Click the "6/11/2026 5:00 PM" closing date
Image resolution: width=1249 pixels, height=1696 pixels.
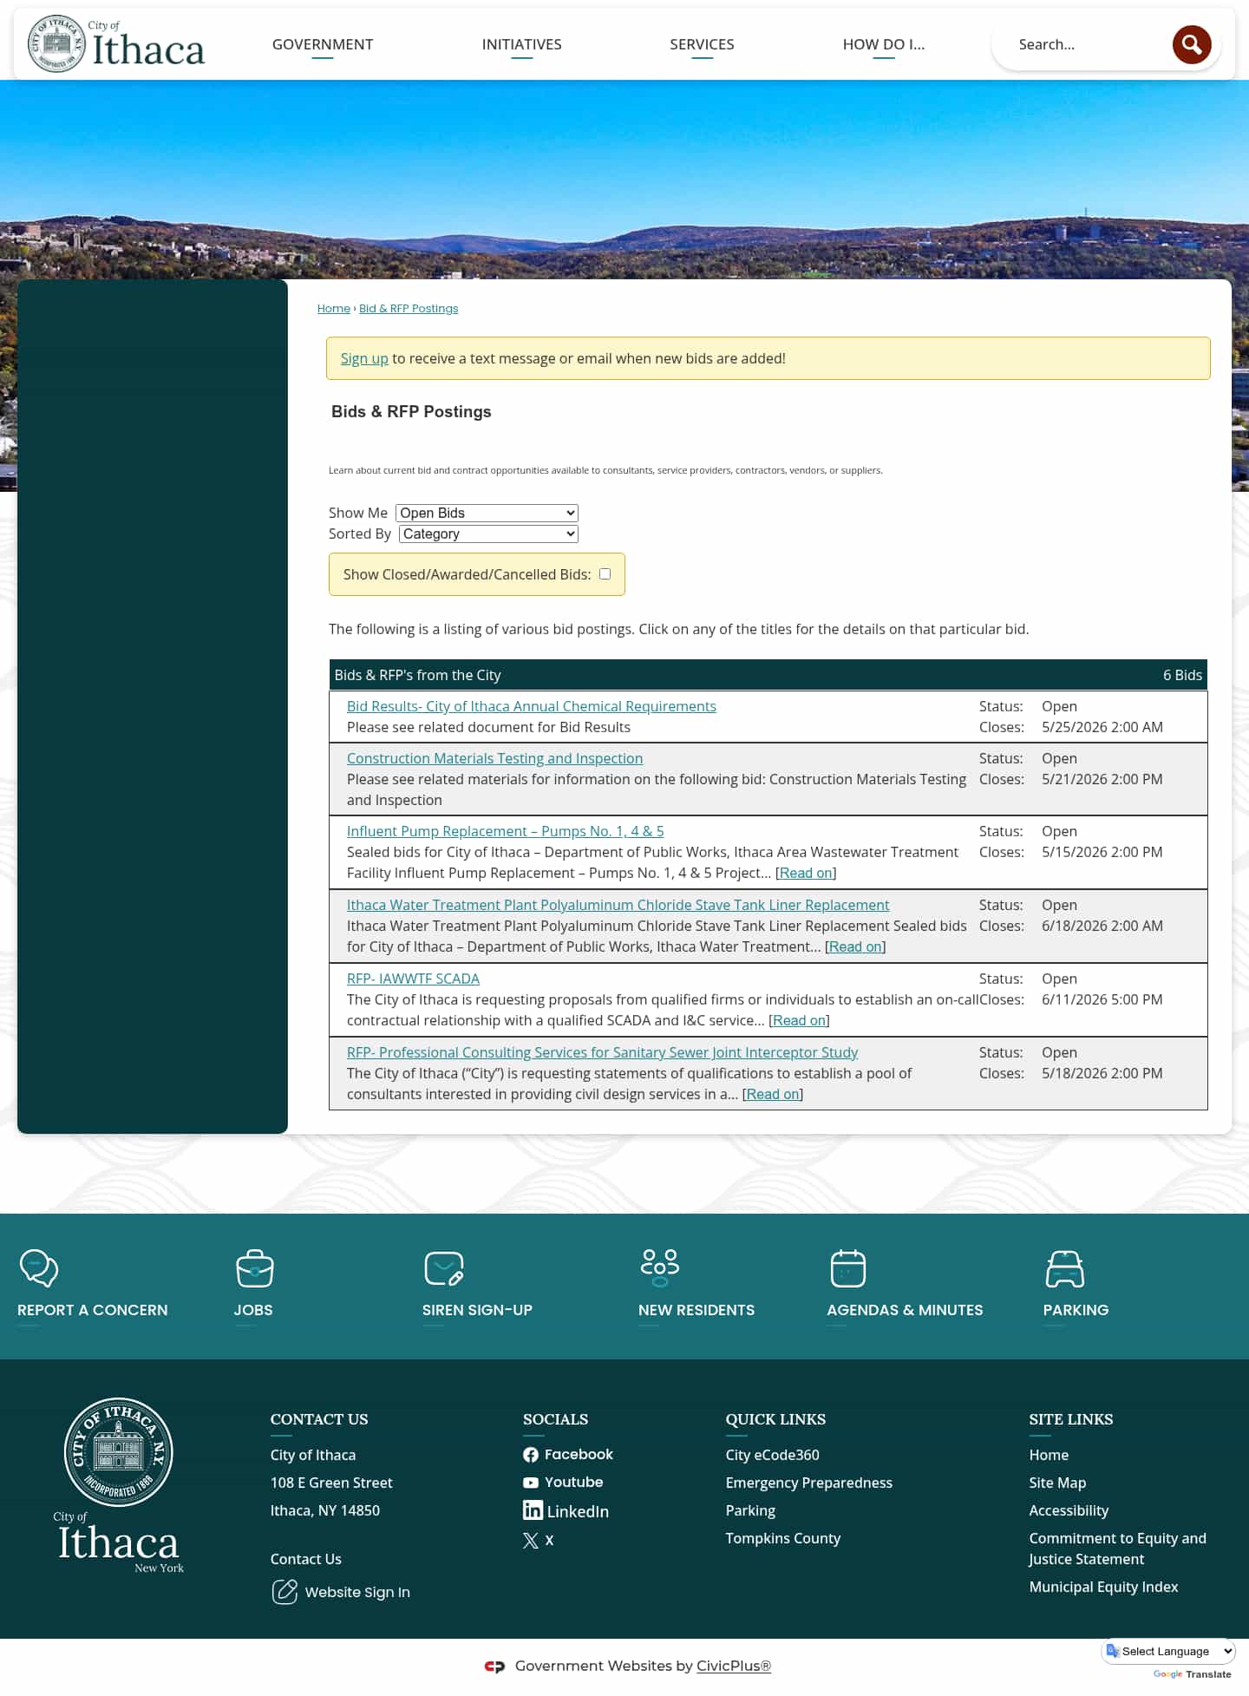pyautogui.click(x=1102, y=999)
